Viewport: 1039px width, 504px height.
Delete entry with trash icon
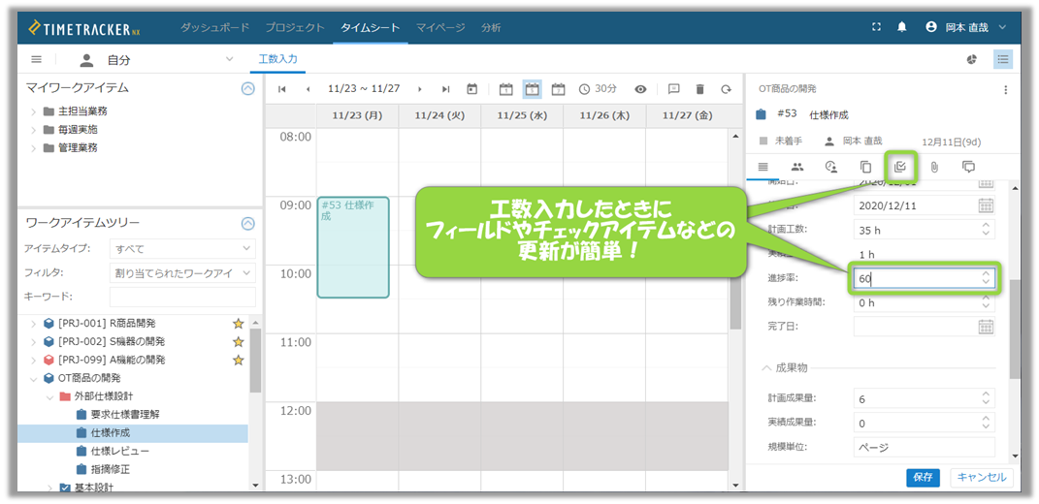coord(699,89)
